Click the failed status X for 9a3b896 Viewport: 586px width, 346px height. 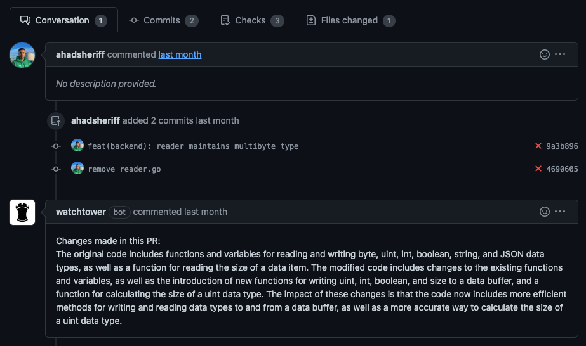point(538,146)
